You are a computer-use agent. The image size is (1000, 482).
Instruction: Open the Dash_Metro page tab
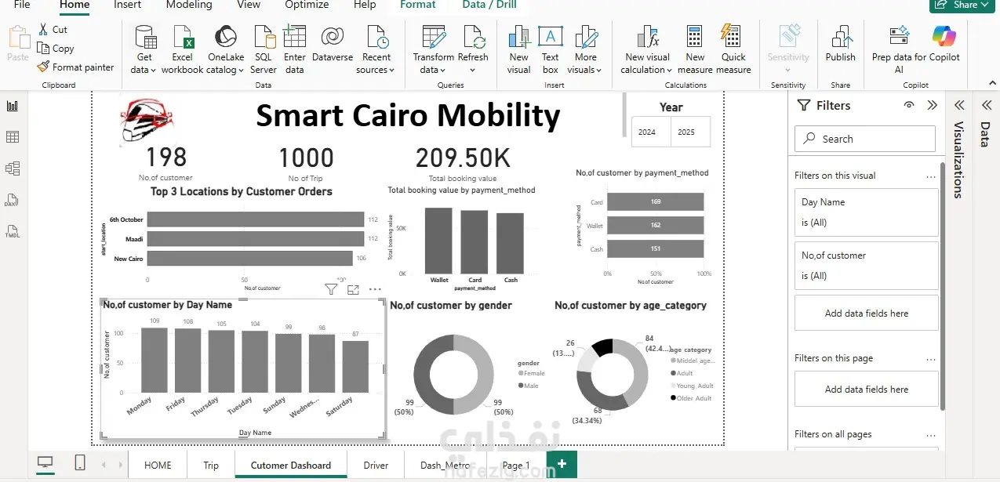[445, 465]
